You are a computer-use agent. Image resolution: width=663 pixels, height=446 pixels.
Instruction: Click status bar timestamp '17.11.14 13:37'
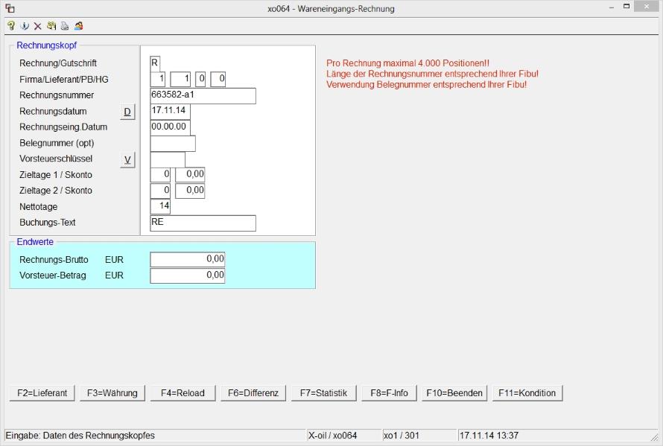click(489, 436)
